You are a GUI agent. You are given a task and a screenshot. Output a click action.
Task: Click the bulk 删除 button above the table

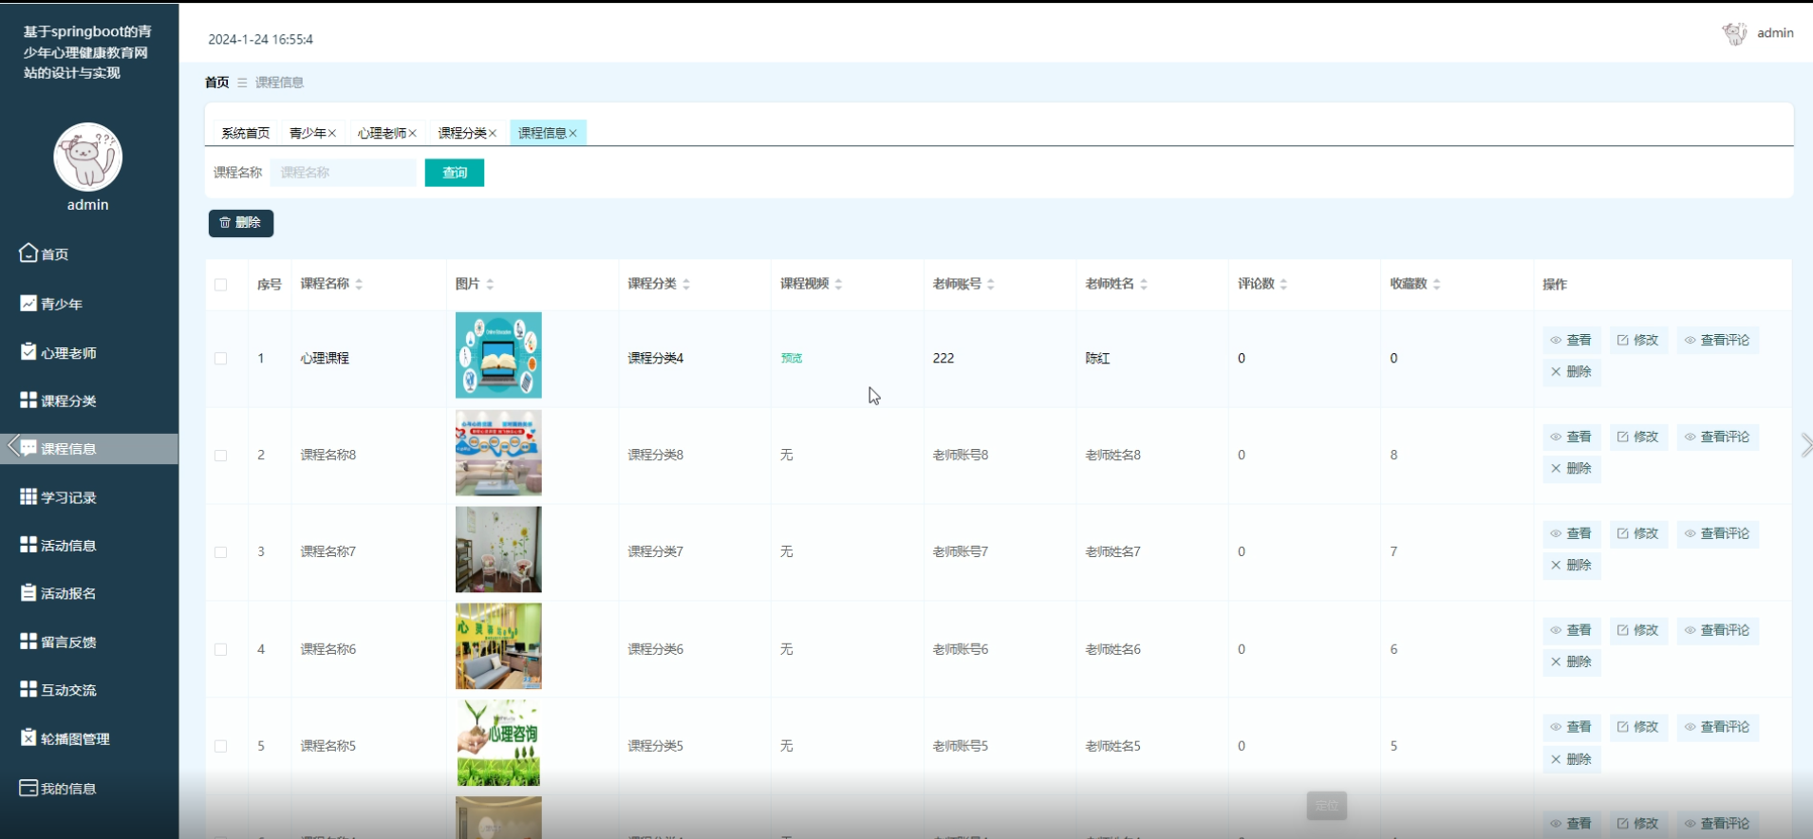coord(241,223)
